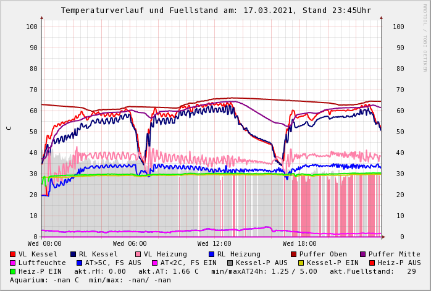Click the right axis value 40
Image resolution: width=431 pixels, height=291 pixels.
pyautogui.click(x=400, y=153)
